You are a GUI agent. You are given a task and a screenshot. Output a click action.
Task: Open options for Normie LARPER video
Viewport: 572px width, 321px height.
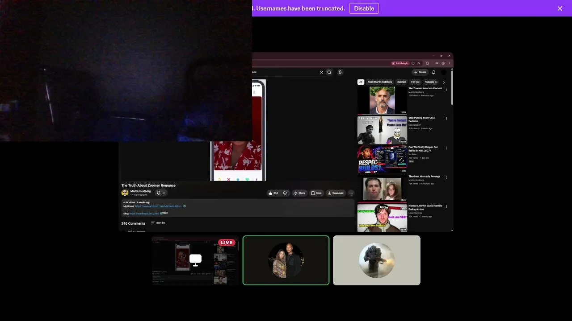446,207
